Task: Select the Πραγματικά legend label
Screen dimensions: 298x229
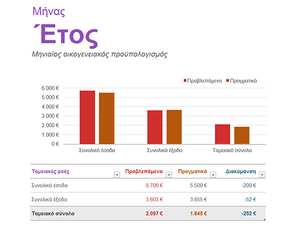Action: tap(244, 81)
